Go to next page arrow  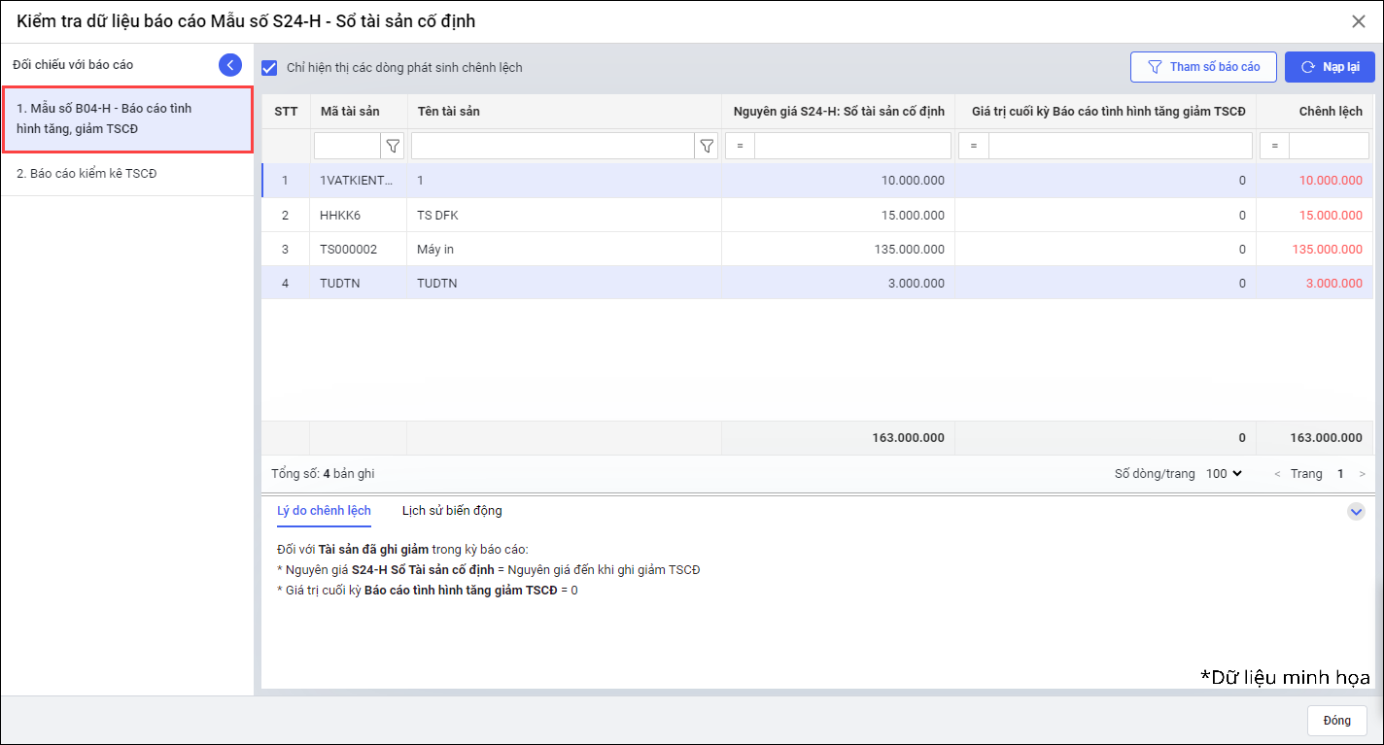[x=1362, y=474]
